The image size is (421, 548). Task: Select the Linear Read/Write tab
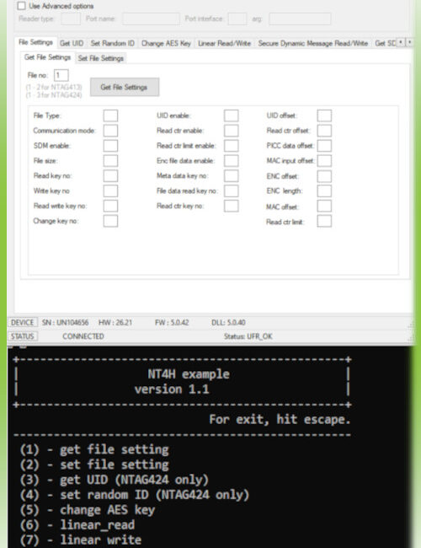(x=224, y=43)
